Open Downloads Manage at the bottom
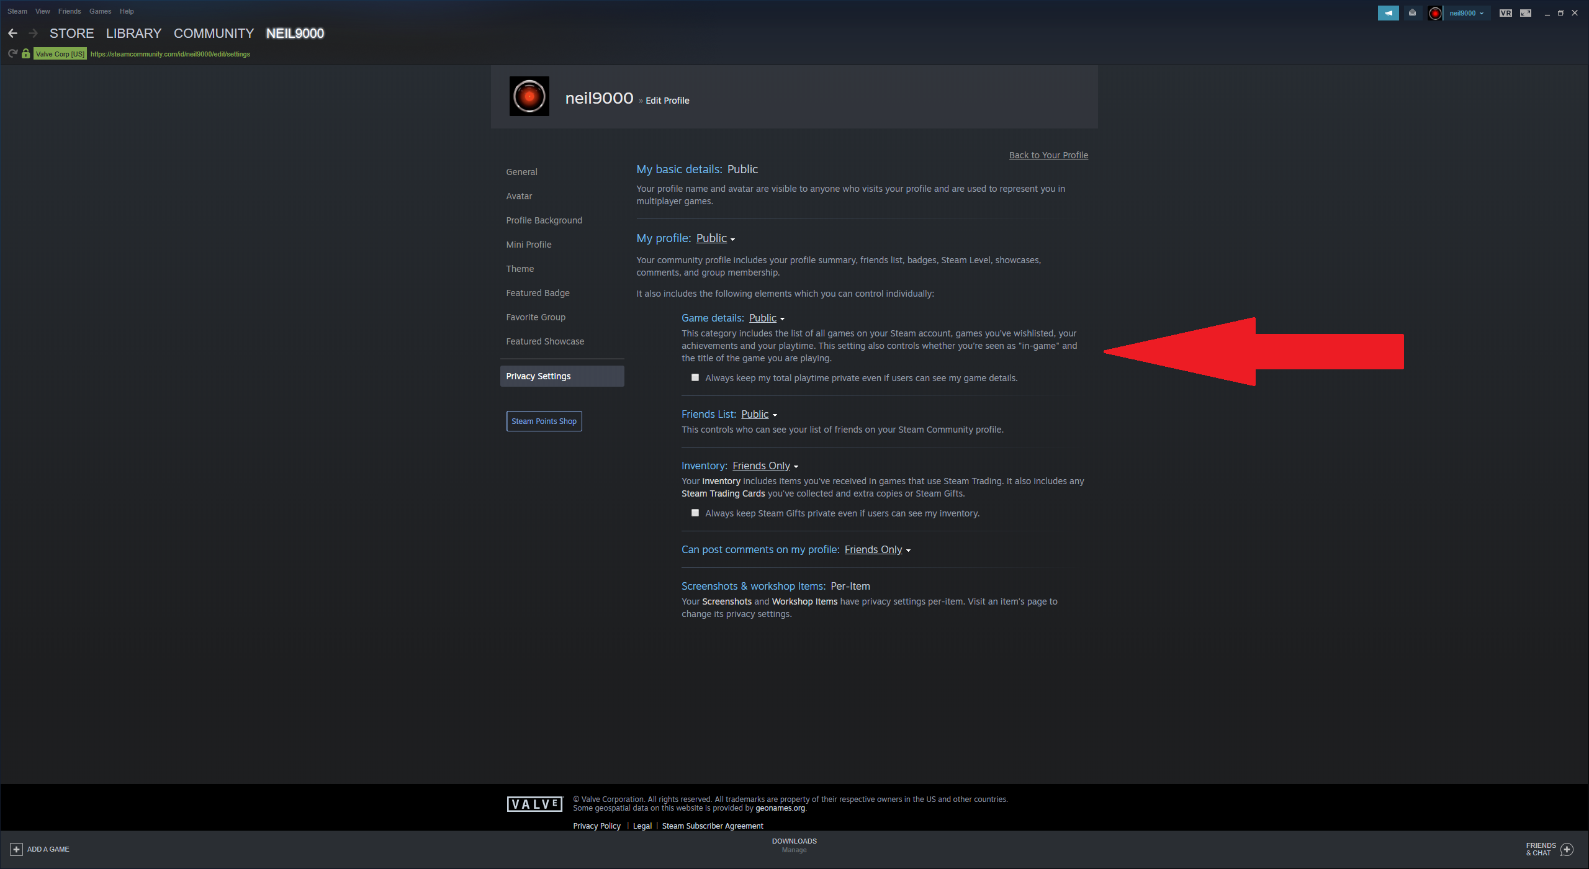This screenshot has height=869, width=1589. pos(794,845)
